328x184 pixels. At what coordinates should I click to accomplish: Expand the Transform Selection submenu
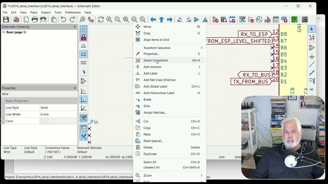157,48
